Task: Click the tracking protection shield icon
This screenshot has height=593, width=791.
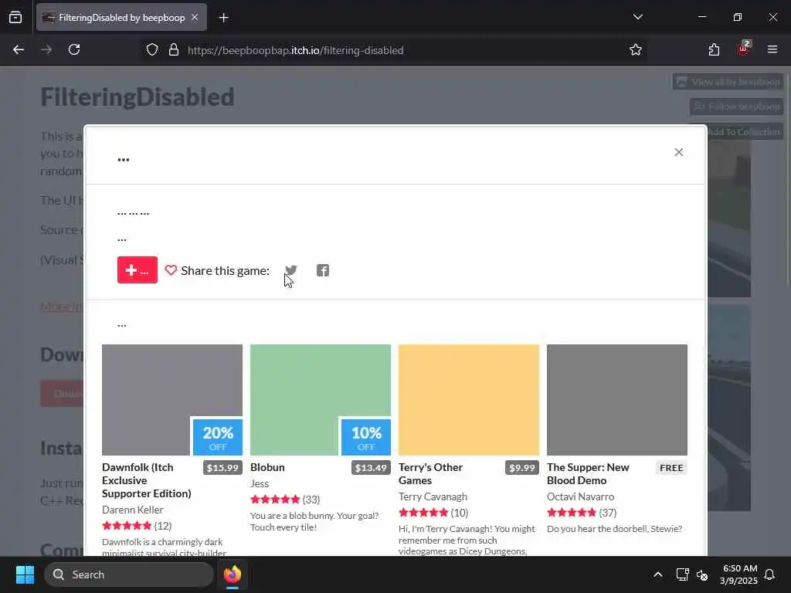Action: [152, 50]
